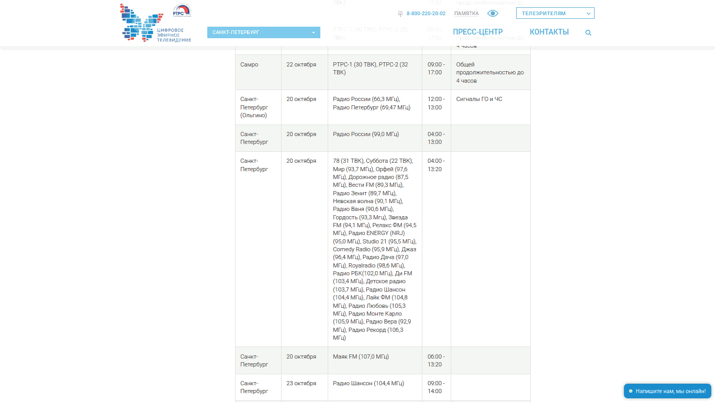Screen dimensions: 715x402
Task: Click the Радио России (66,3 МГц) cell
Action: [x=375, y=107]
